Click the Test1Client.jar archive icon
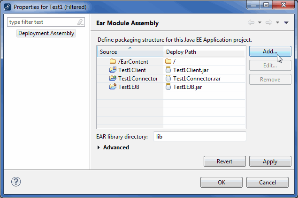Viewport: 298px width, 198px height. point(168,70)
